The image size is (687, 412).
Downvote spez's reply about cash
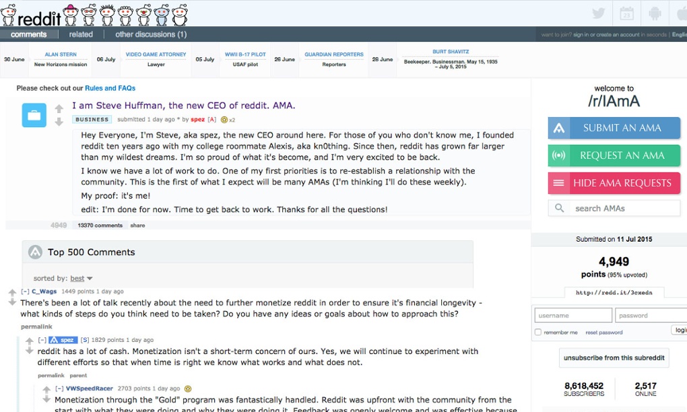(30, 351)
